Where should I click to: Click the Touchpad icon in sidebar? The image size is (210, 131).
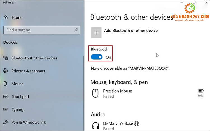pos(5,96)
